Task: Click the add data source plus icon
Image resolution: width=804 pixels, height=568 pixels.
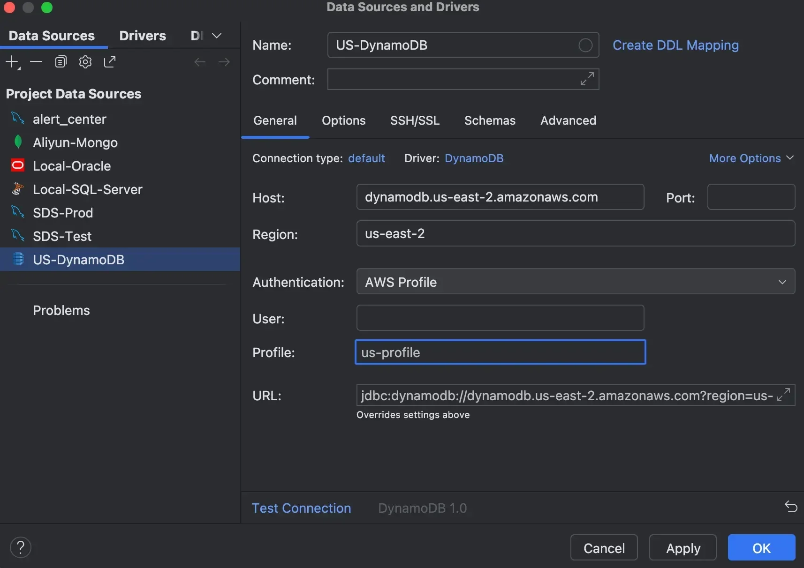Action: (x=13, y=62)
